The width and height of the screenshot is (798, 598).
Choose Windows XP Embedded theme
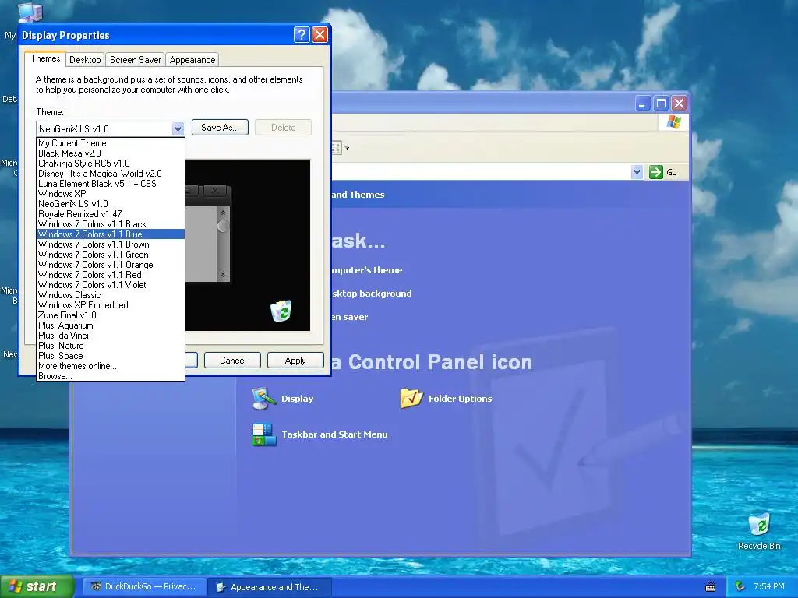(x=111, y=305)
